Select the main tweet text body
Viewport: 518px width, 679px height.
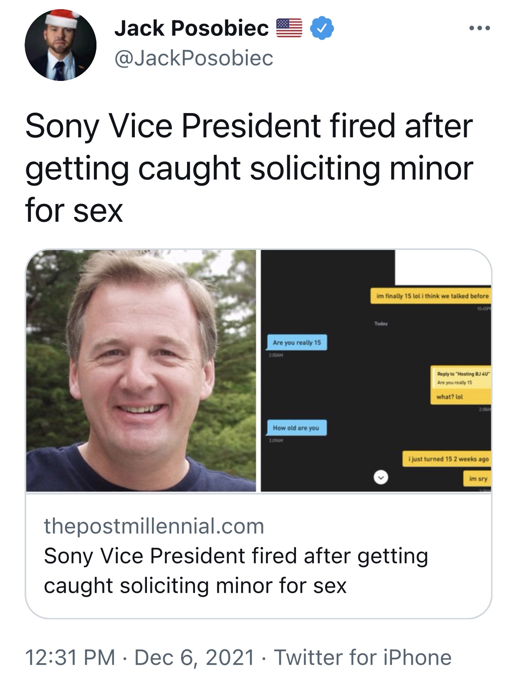coord(249,168)
